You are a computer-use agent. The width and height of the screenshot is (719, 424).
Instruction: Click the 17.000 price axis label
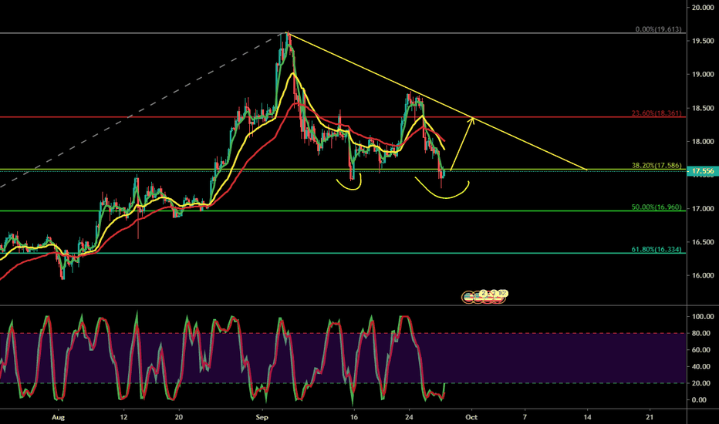703,209
